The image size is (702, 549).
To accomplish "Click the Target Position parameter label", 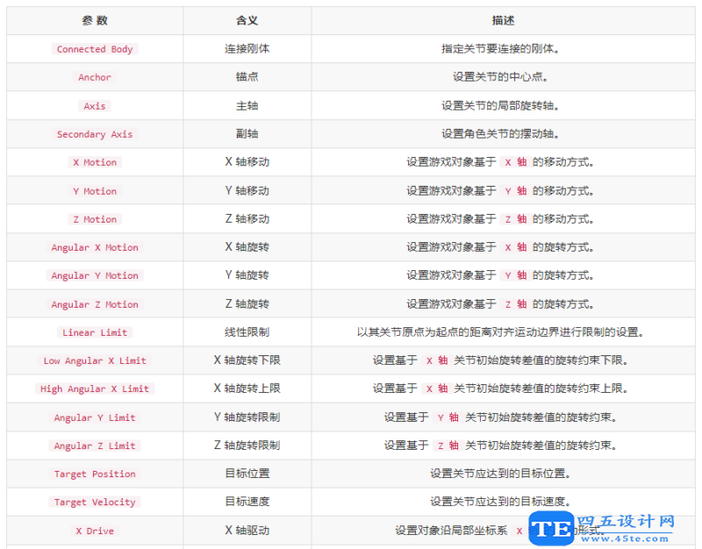I will click(95, 474).
